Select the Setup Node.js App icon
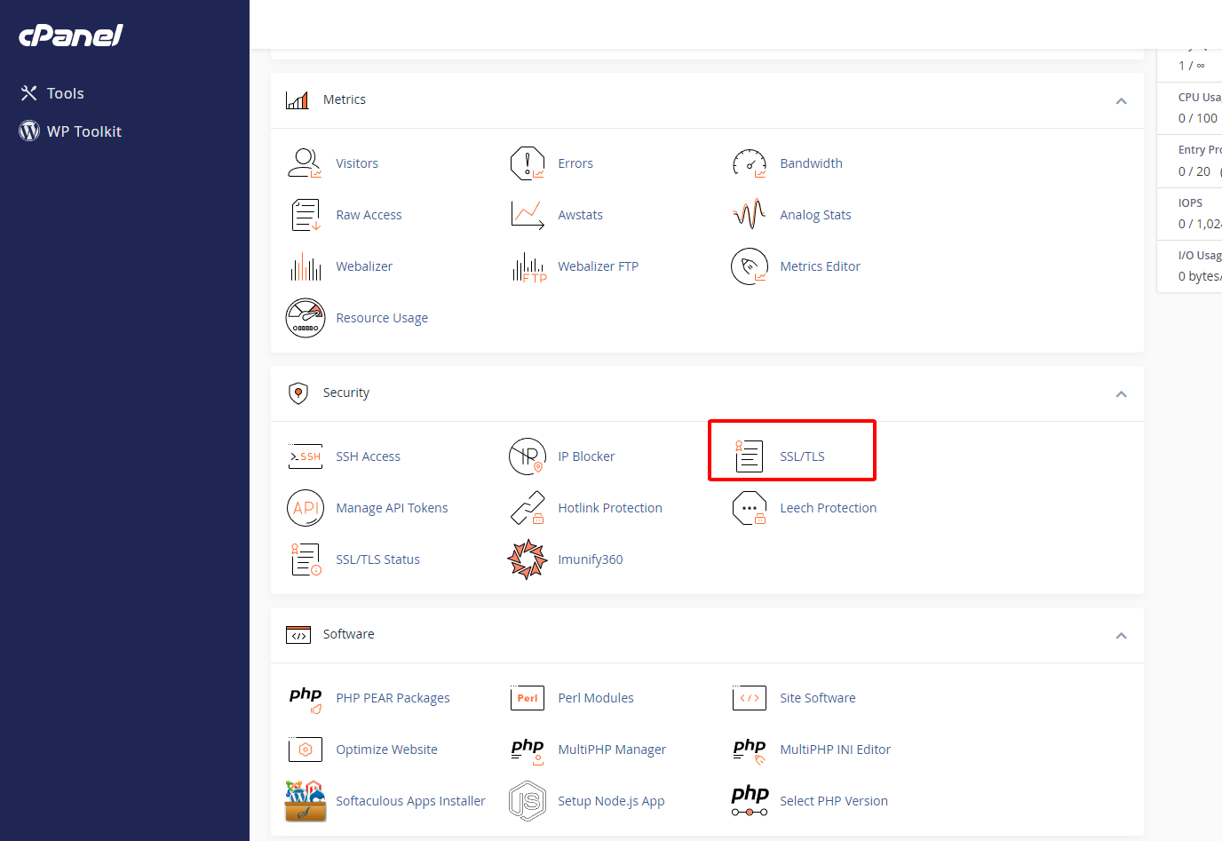Screen dimensions: 1222x841 coord(527,801)
